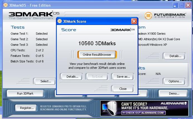193x119 pixels.
Task: Click the Game Test 1: label
Action: 19,34
